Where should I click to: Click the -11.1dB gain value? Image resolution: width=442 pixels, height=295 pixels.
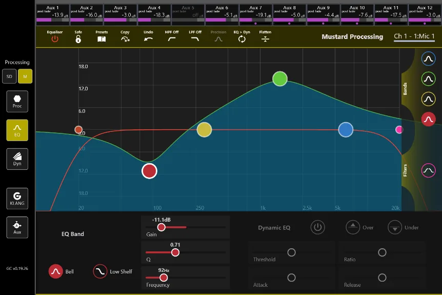tap(161, 220)
